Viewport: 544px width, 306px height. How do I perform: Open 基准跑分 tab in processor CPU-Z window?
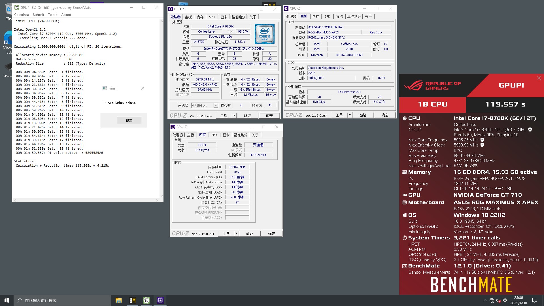tap(238, 17)
